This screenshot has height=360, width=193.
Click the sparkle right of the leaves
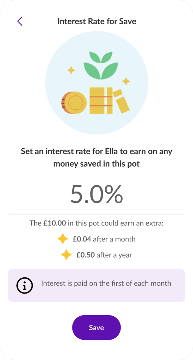point(126,81)
